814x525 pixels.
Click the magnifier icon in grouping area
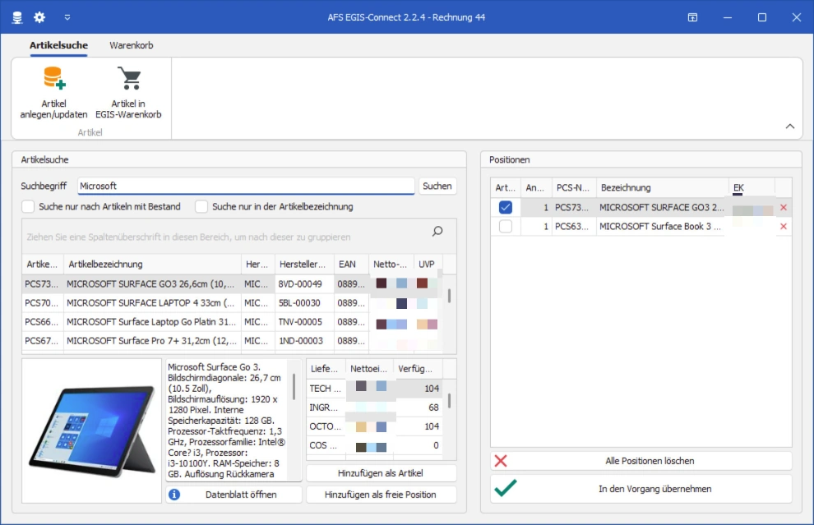coord(437,231)
